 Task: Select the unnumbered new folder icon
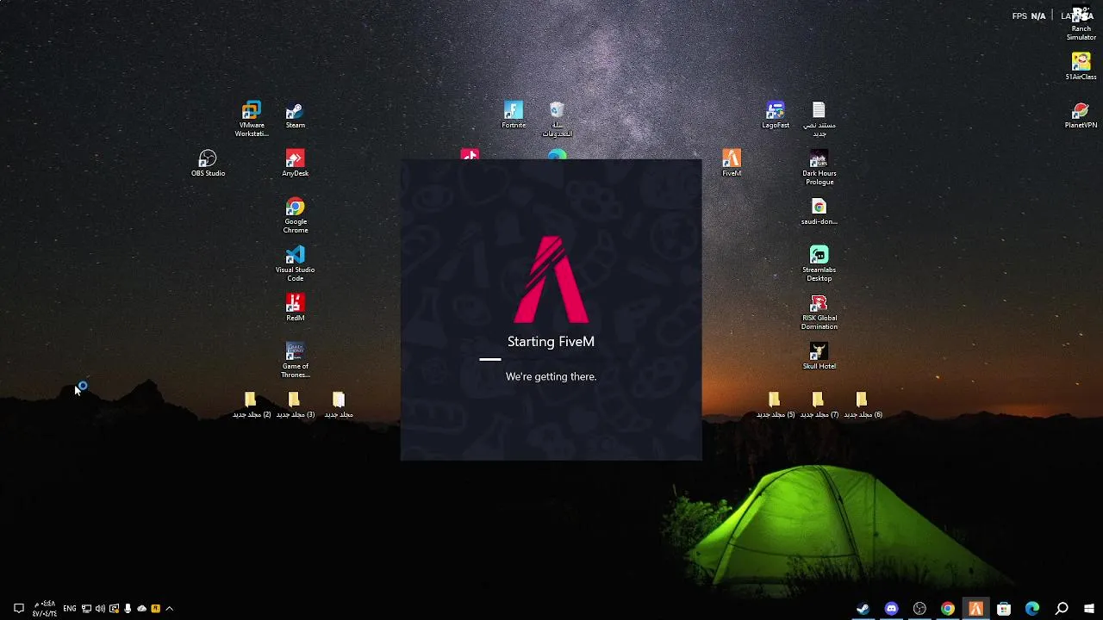coord(339,405)
